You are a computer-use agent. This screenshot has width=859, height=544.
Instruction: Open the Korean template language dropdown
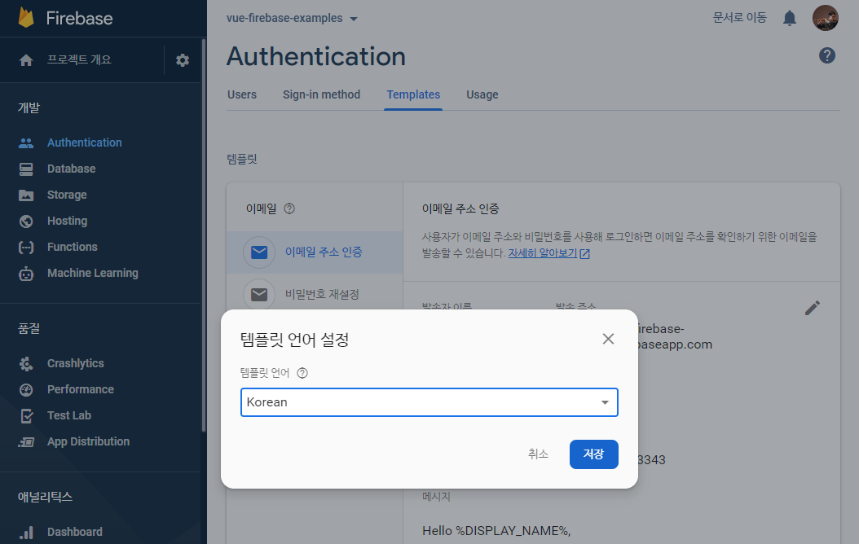coord(429,402)
